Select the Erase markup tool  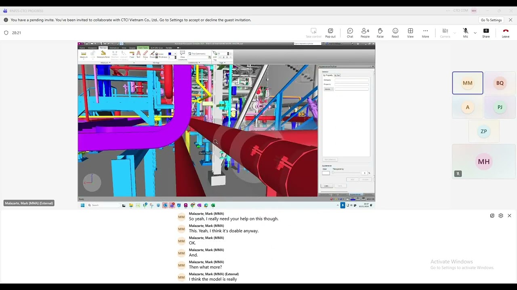152,55
